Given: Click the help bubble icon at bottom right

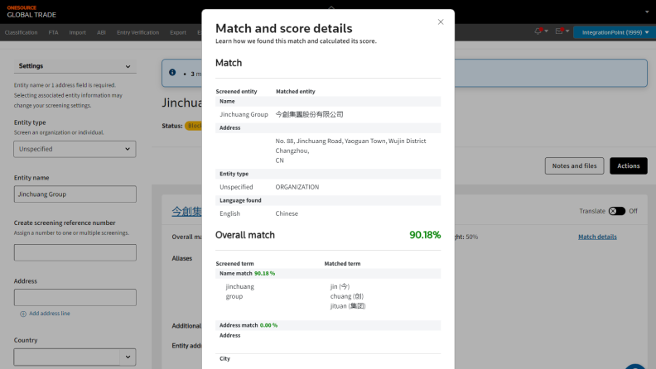Looking at the screenshot, I should click(638, 364).
